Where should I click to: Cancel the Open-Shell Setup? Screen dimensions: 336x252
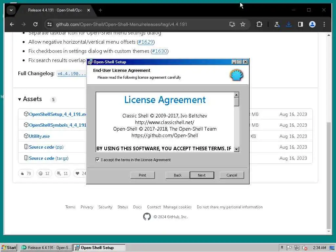point(232,175)
